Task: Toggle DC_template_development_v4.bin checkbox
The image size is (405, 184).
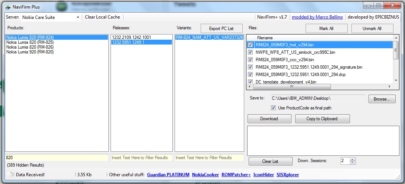Action: (250, 82)
